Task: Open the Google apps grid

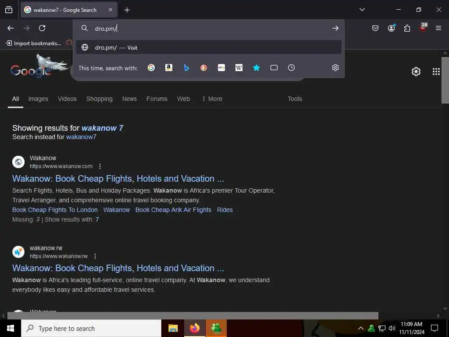Action: pyautogui.click(x=436, y=72)
